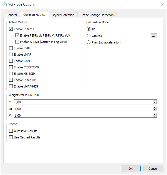The height and width of the screenshot is (175, 167).
Task: Click the VQ Probe app icon in title bar
Action: [5, 4]
